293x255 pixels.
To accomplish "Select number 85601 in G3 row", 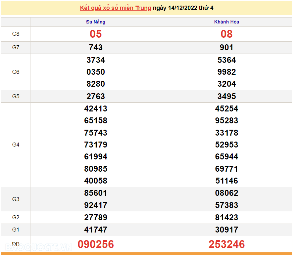I will [95, 193].
